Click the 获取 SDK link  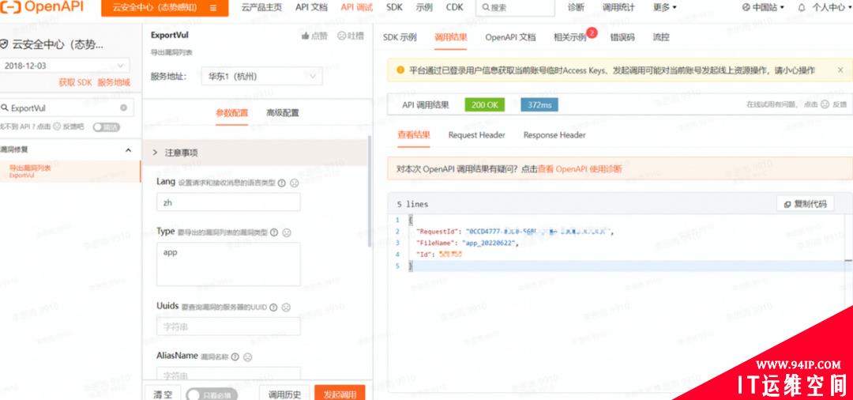click(76, 83)
